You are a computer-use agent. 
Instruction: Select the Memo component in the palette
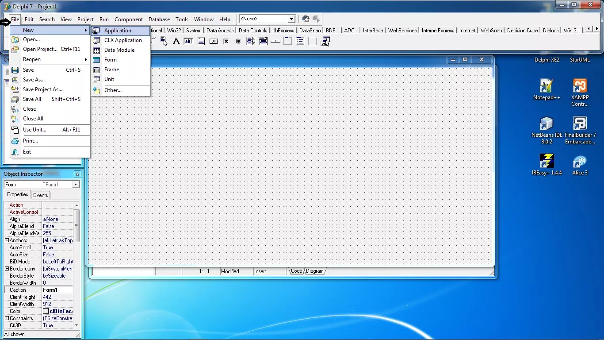pos(201,41)
